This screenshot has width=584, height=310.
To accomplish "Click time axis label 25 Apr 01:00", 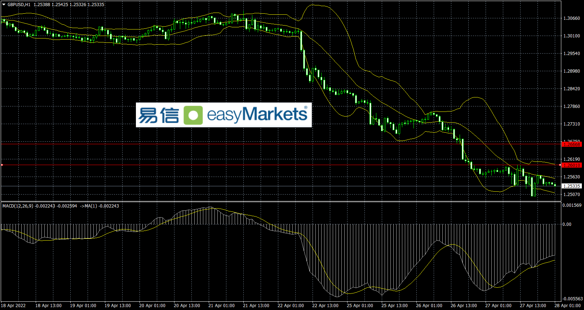I will click(x=360, y=306).
